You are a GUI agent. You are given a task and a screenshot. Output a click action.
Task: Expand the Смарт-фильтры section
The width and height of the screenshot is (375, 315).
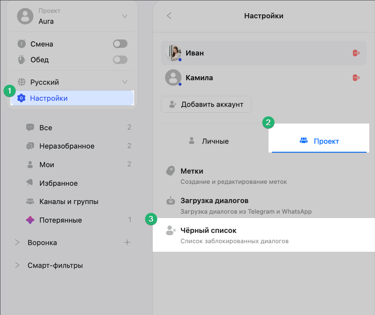click(x=18, y=265)
